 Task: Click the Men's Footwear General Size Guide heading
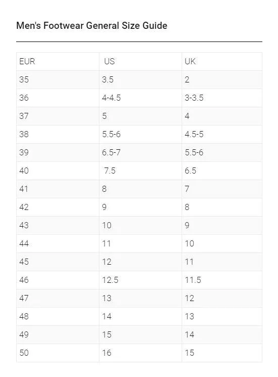pyautogui.click(x=91, y=25)
